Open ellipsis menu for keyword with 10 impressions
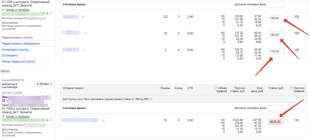310x140 pixels. click(x=103, y=121)
